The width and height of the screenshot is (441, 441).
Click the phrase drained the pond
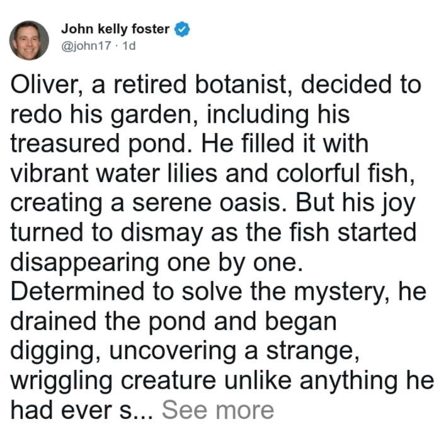(108, 322)
